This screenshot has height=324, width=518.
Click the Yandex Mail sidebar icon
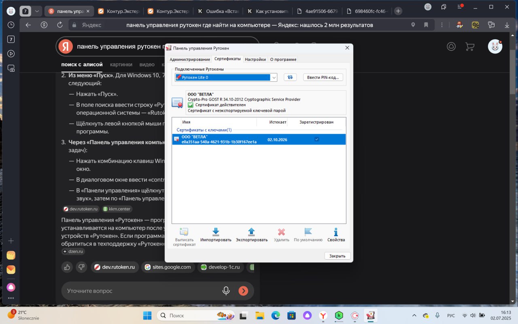point(11,269)
